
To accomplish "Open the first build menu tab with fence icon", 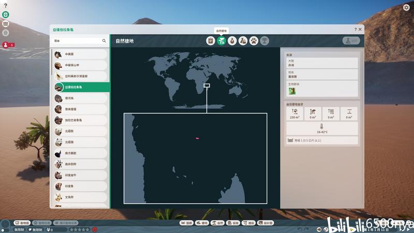I will click(186, 223).
